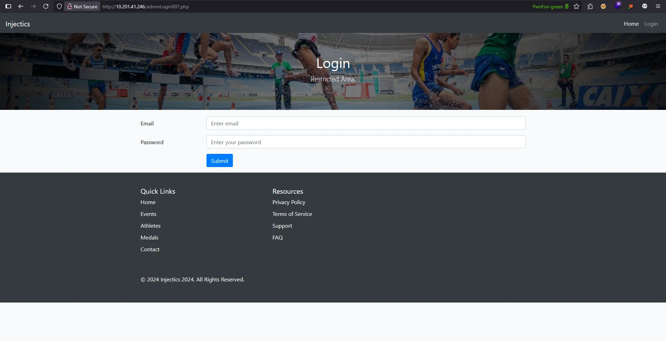
Task: Click the back navigation arrow
Action: coord(21,6)
